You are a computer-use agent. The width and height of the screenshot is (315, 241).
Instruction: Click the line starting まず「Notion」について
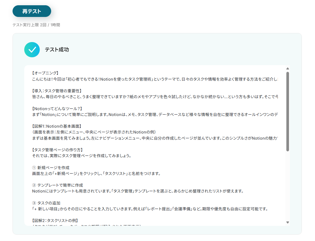click(x=155, y=115)
